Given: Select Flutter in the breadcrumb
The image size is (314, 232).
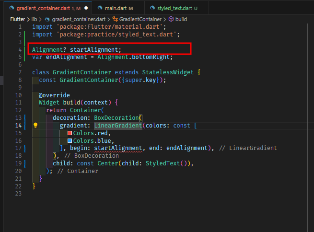Looking at the screenshot, I should (17, 19).
